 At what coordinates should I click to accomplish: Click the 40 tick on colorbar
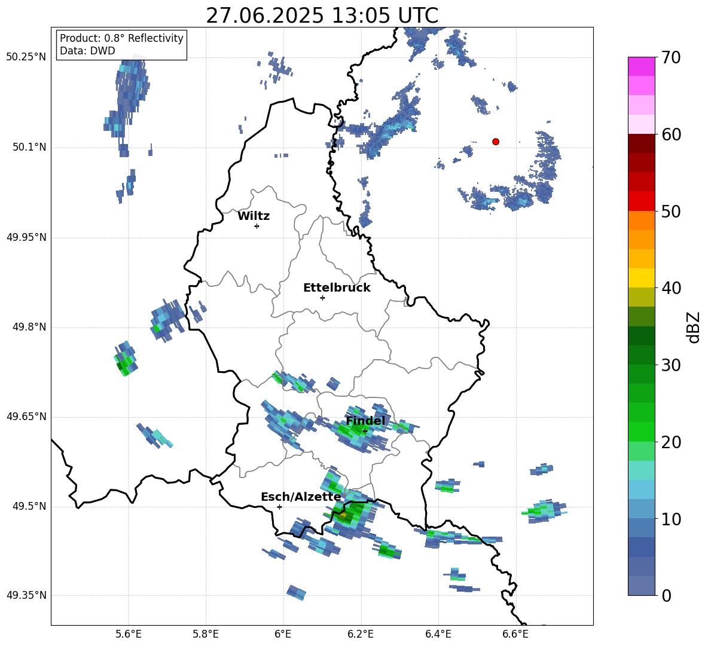671,288
